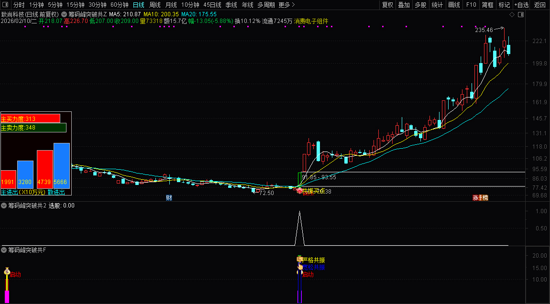
Task: Switch to the 10分钟 period
Action: [x=190, y=5]
